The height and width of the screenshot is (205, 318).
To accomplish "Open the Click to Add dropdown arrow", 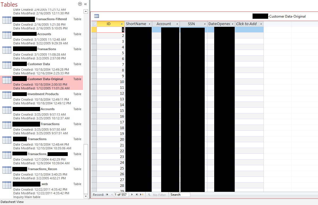I will [261, 24].
